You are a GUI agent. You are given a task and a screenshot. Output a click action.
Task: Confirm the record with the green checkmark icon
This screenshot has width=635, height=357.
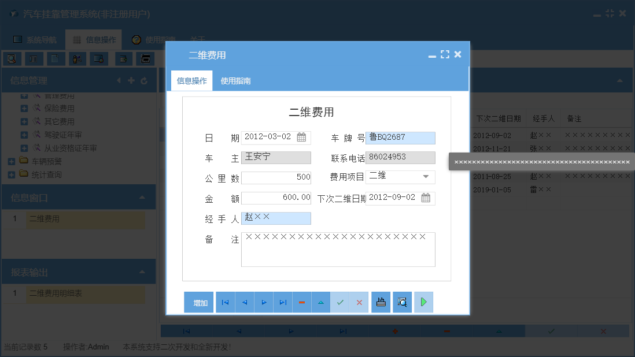[340, 302]
